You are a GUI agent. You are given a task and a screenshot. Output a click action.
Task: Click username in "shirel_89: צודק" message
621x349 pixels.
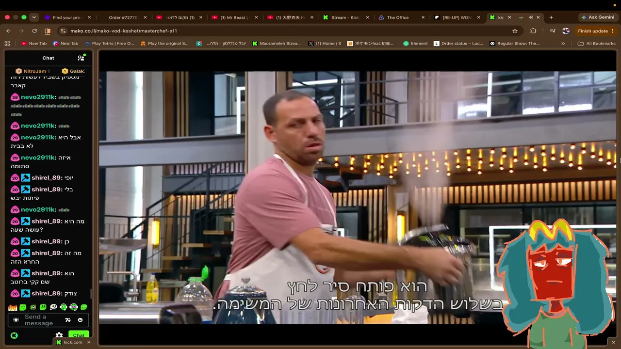tap(47, 293)
